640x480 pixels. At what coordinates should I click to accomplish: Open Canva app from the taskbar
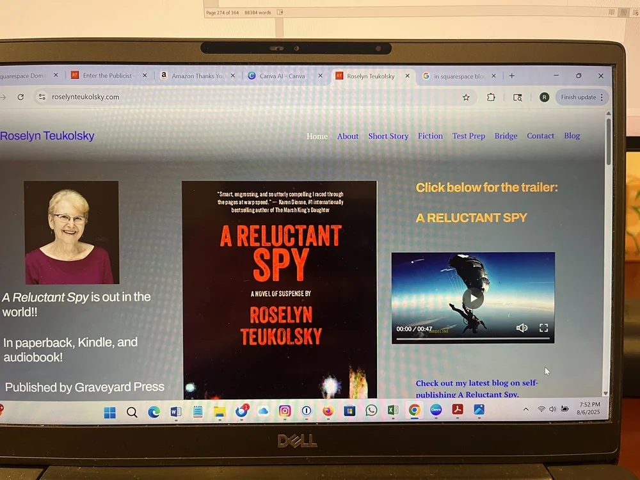click(436, 410)
